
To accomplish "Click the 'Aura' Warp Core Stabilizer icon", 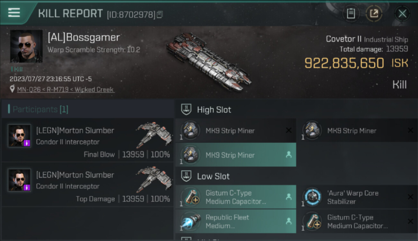I will [312, 197].
